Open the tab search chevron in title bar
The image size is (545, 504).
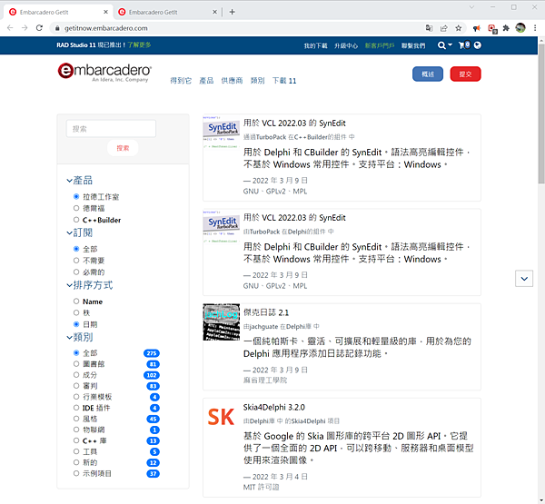coord(471,7)
